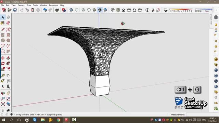219x123 pixels.
Task: Activate the Zoom Window tool
Action: 8,99
